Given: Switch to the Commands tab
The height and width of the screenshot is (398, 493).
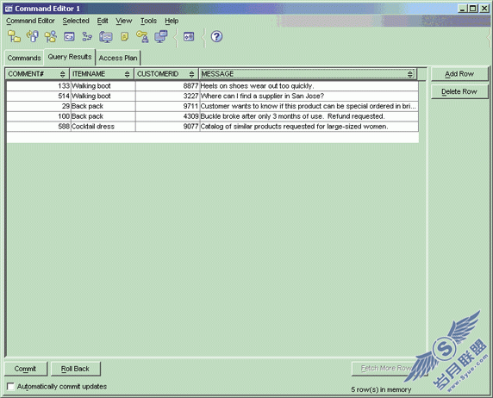Looking at the screenshot, I should (x=24, y=59).
